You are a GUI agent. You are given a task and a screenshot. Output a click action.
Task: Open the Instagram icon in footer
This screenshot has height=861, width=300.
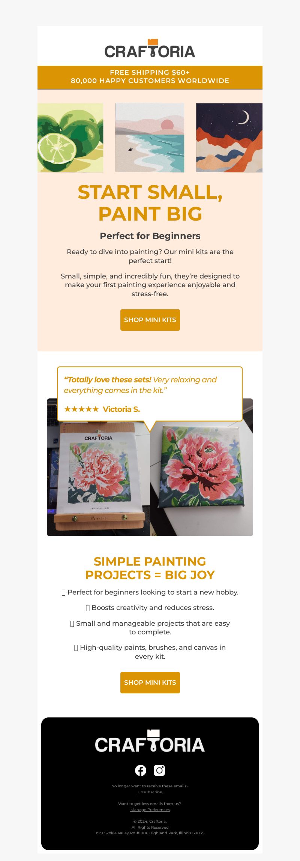(159, 770)
